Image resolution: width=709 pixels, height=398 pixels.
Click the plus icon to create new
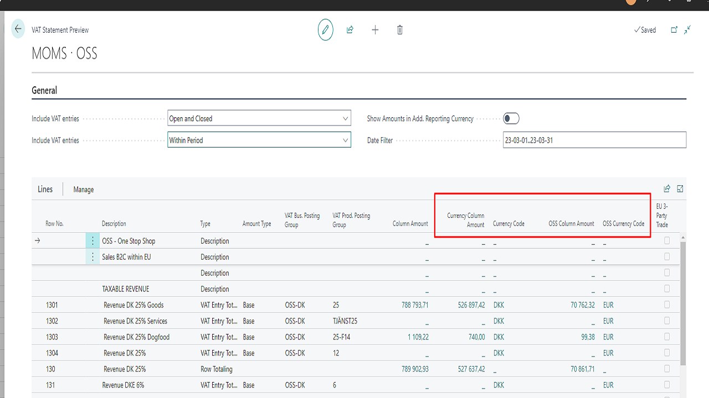pos(375,30)
